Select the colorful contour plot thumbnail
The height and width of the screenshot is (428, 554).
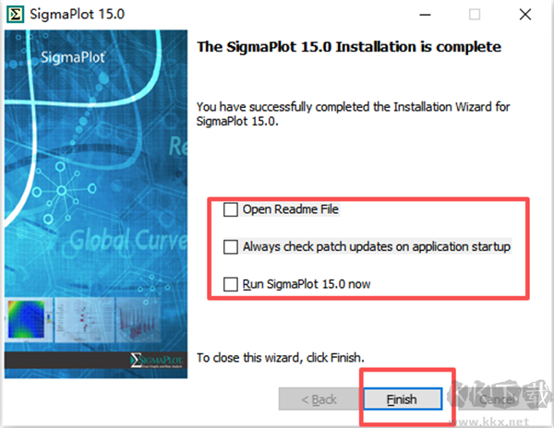[28, 319]
